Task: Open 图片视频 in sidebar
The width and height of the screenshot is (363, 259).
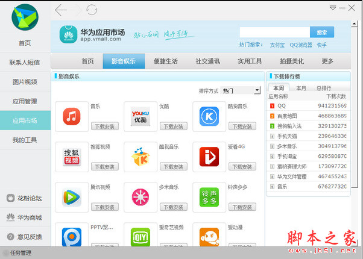Action: click(x=25, y=82)
